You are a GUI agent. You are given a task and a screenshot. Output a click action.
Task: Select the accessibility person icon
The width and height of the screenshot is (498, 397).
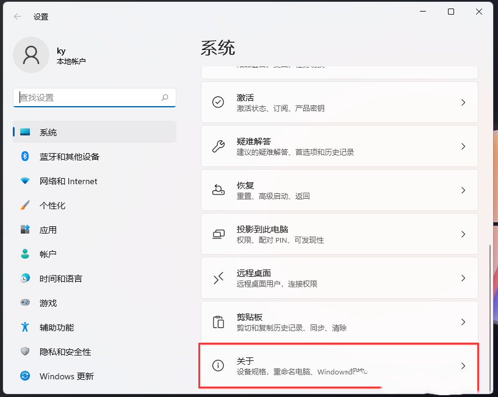click(26, 327)
